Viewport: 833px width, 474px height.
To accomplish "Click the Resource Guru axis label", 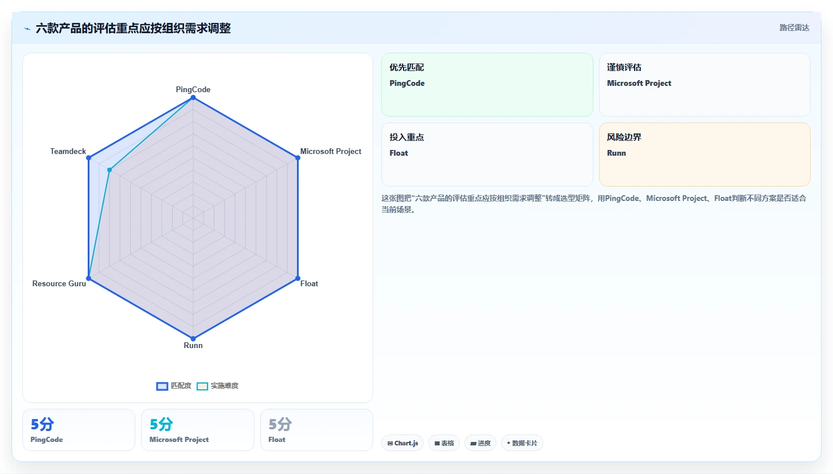I will 59,284.
